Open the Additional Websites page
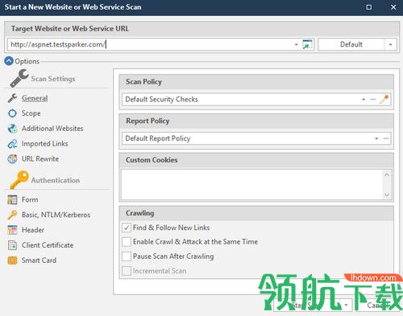This screenshot has width=403, height=316. (x=52, y=129)
